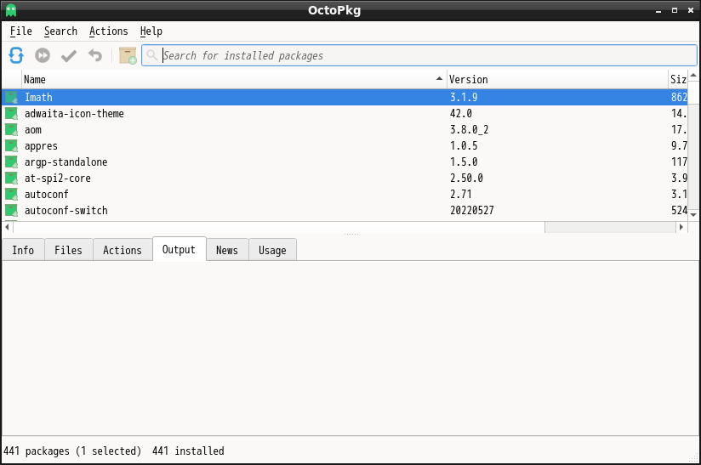The height and width of the screenshot is (465, 701).
Task: Click the install remote package box icon
Action: [x=128, y=55]
